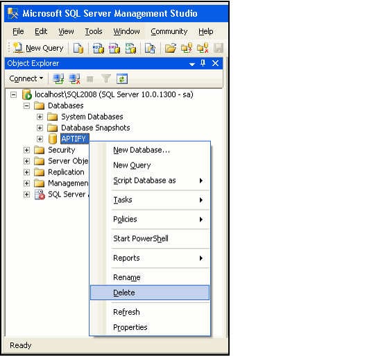This screenshot has height=364, width=367.
Task: Open the Reports submenu
Action: click(150, 258)
